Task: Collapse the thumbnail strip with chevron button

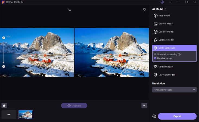Action: click(144, 105)
